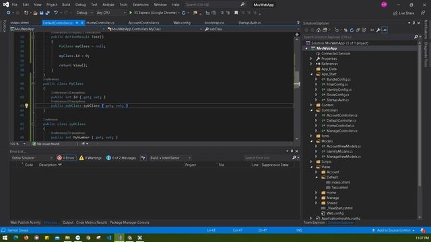Click the Preview Selected Items icon
Screen dimensions: 431x242
click(x=385, y=30)
